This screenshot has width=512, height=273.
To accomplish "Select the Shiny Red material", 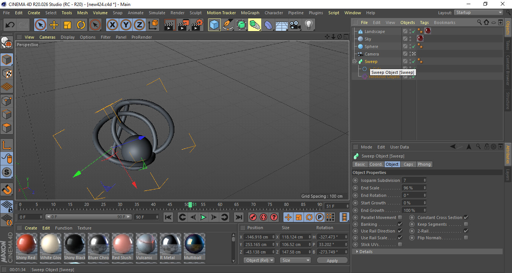I will pyautogui.click(x=26, y=246).
